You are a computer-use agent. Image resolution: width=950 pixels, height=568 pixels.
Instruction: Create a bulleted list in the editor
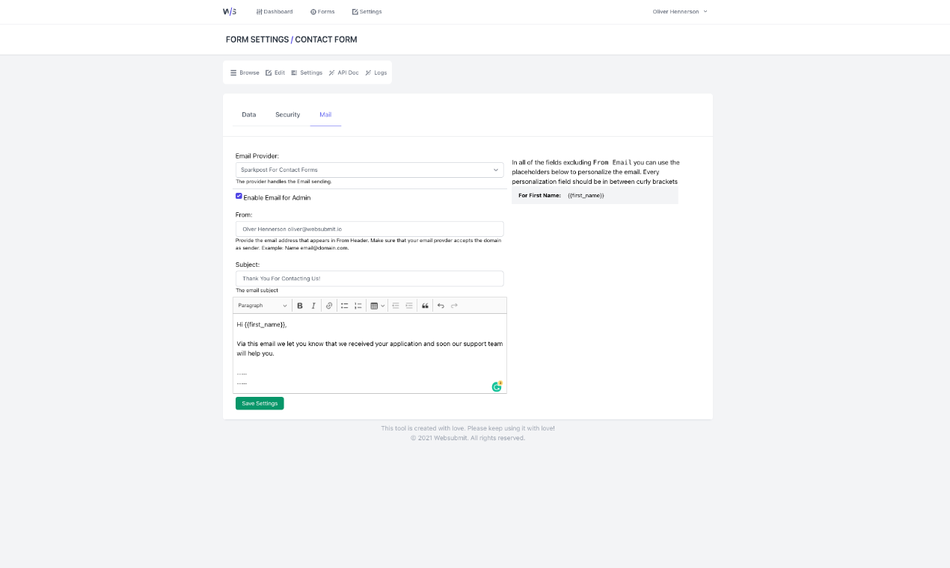pyautogui.click(x=345, y=305)
